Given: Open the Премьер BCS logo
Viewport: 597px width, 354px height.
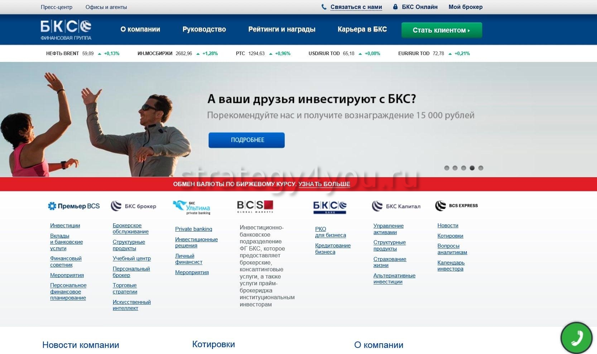Looking at the screenshot, I should pyautogui.click(x=74, y=206).
